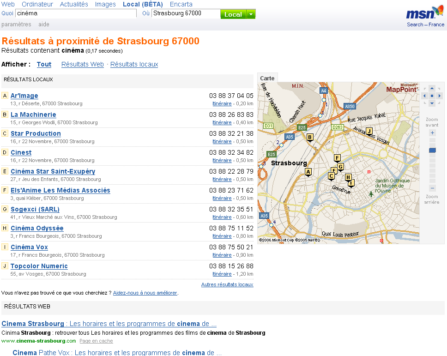This screenshot has height=356, width=447.
Task: Select the Local (BÊTA) tab
Action: [143, 4]
